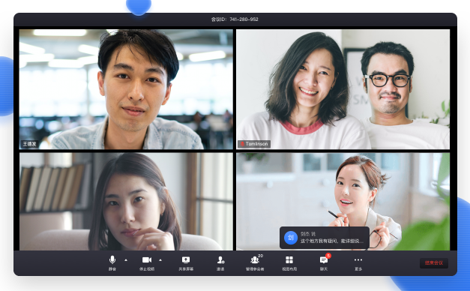Expand the audio options arrow beside the microphone

pos(126,260)
